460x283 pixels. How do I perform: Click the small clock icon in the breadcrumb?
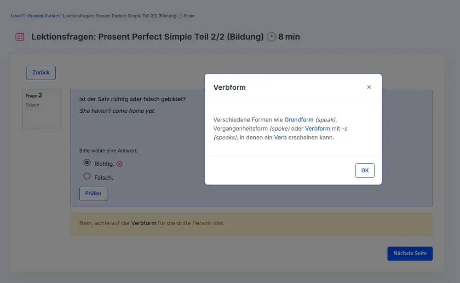[x=180, y=16]
